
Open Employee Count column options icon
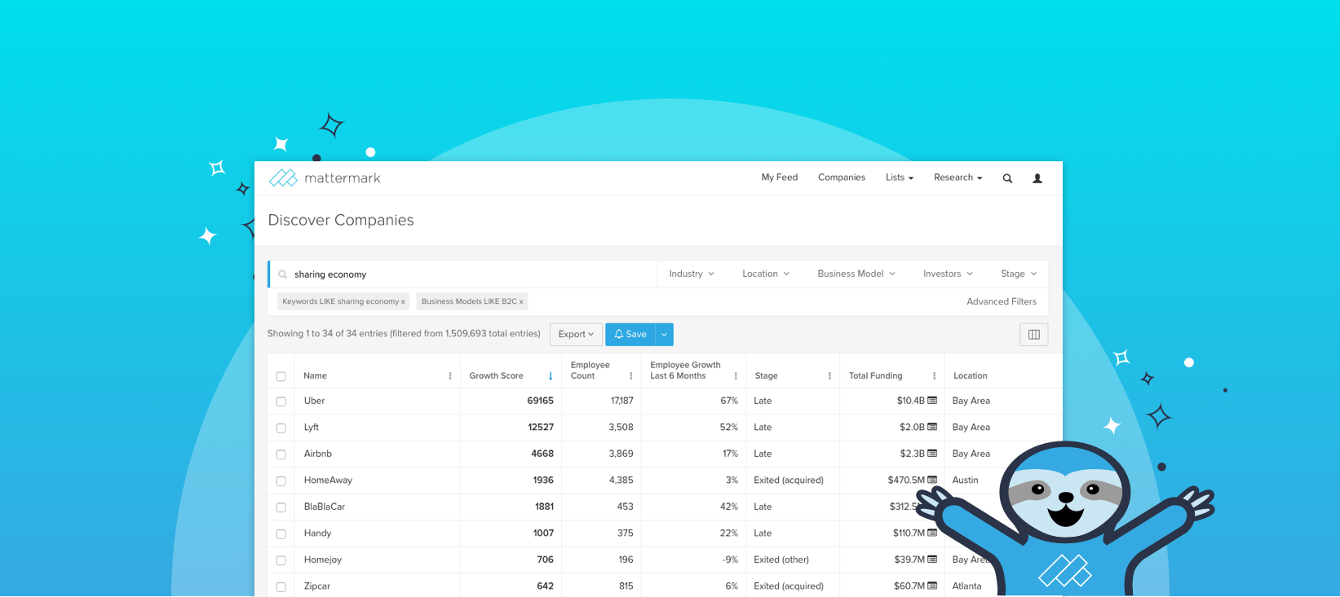(631, 376)
